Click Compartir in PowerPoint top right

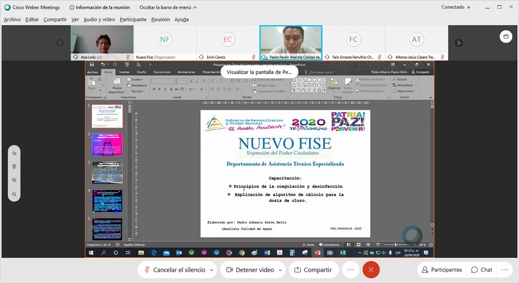(x=420, y=72)
